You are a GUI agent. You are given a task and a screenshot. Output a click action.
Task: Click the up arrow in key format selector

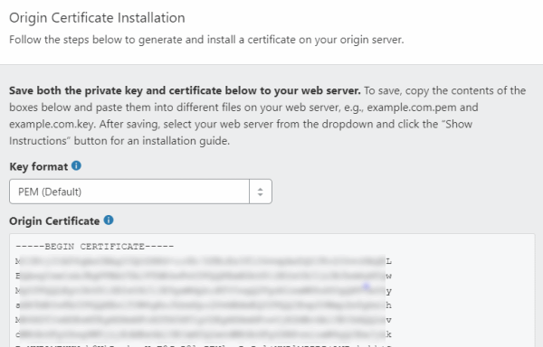coord(261,189)
